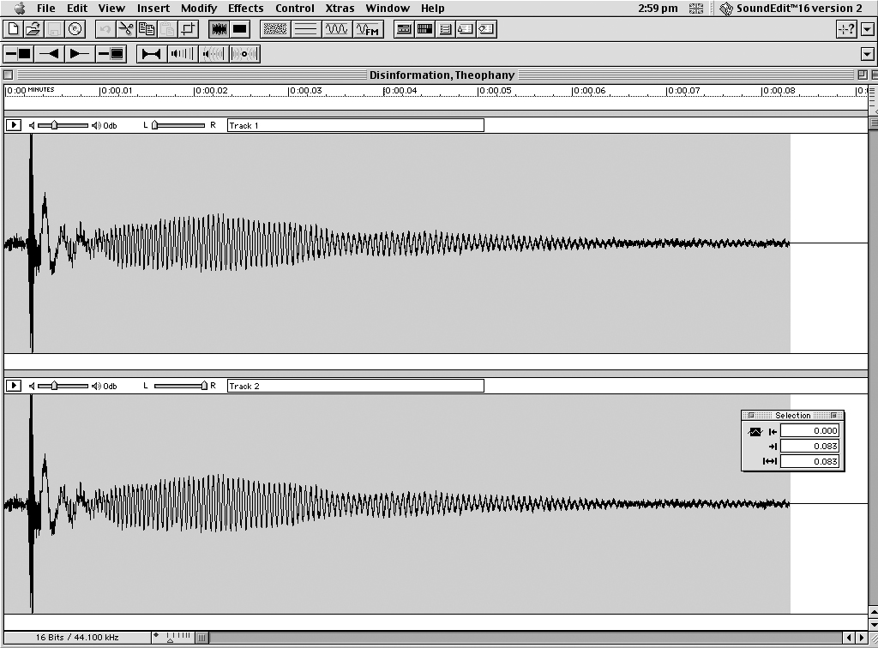This screenshot has height=648, width=878.
Task: Toggle Track 1 play-enable button
Action: (x=14, y=125)
